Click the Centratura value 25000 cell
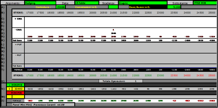 click(x=61, y=7)
